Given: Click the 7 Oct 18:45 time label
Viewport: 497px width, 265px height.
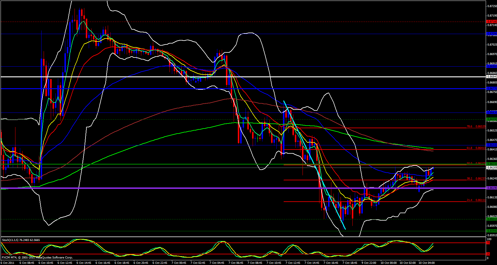Looking at the screenshot, I should tap(350, 263).
